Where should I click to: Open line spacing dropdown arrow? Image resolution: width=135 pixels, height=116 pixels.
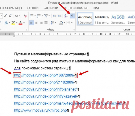pyautogui.click(x=55, y=23)
